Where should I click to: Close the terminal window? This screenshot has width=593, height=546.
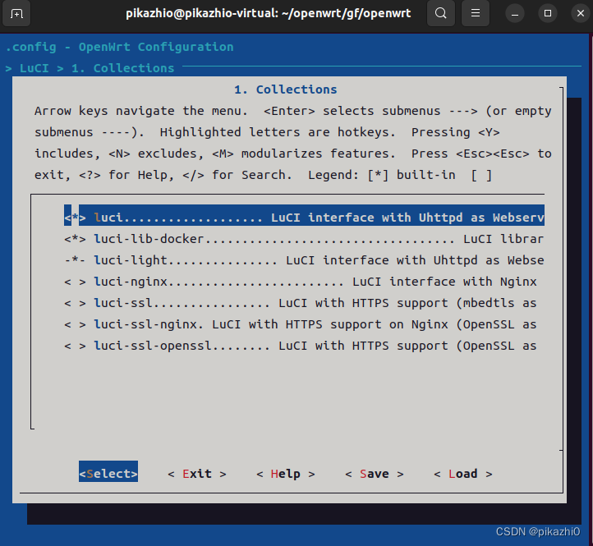click(581, 14)
